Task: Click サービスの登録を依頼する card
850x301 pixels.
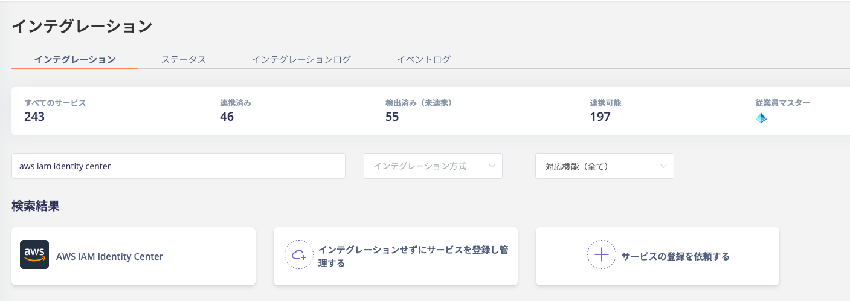Action: (x=657, y=256)
